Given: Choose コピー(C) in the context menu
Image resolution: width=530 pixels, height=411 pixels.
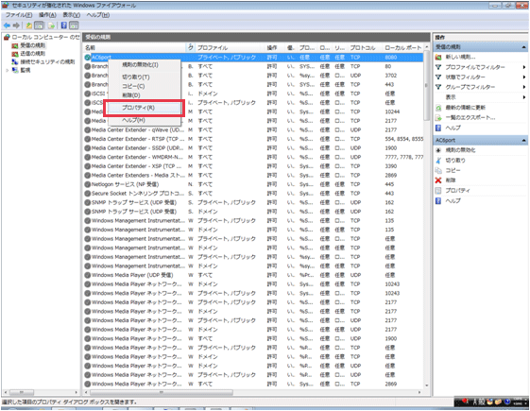Looking at the screenshot, I should click(145, 86).
